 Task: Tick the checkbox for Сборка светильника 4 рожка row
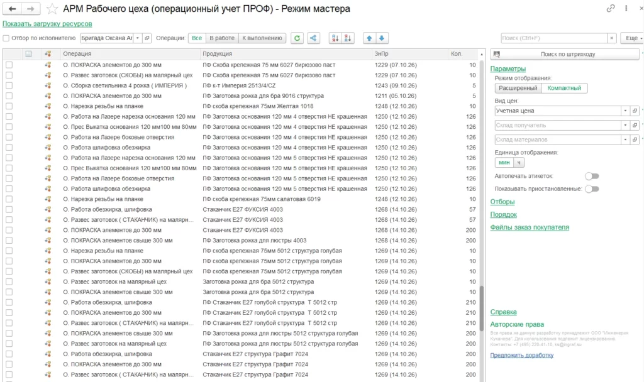9,85
